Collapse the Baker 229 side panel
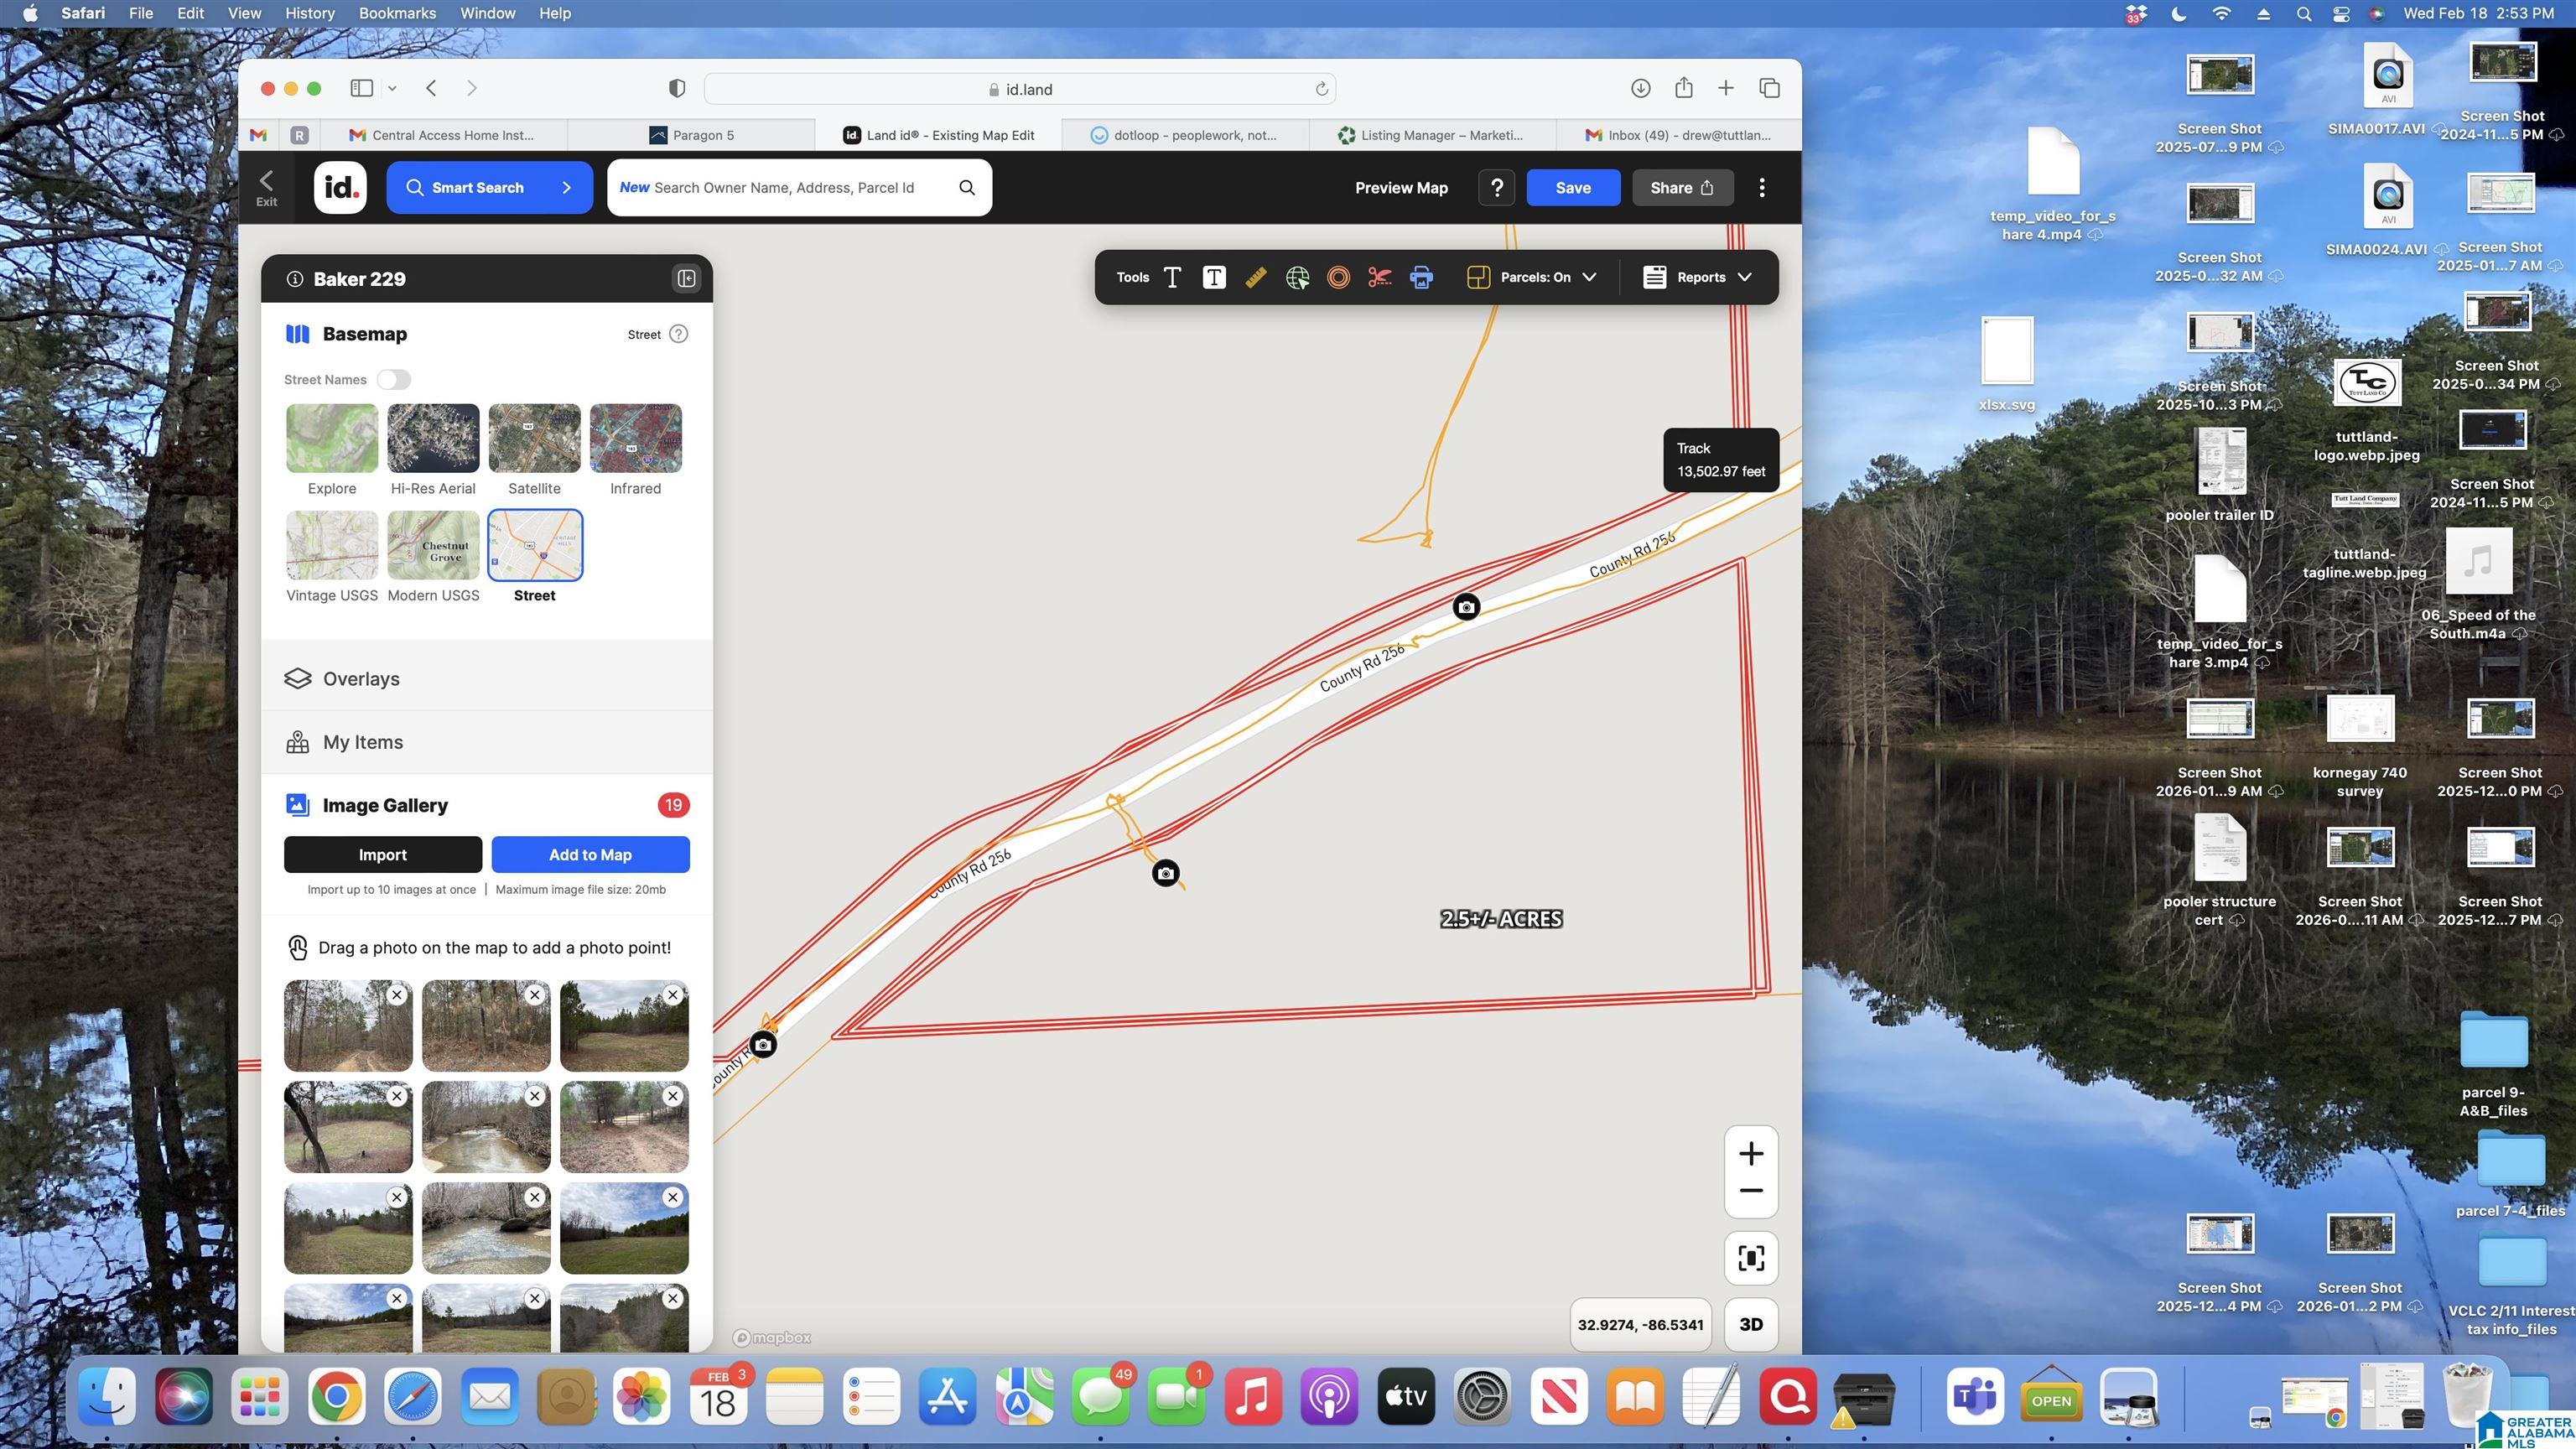The width and height of the screenshot is (2576, 1449). click(686, 278)
